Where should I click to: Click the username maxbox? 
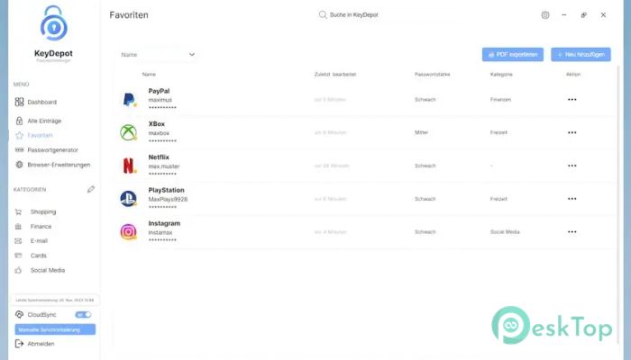[x=159, y=133]
